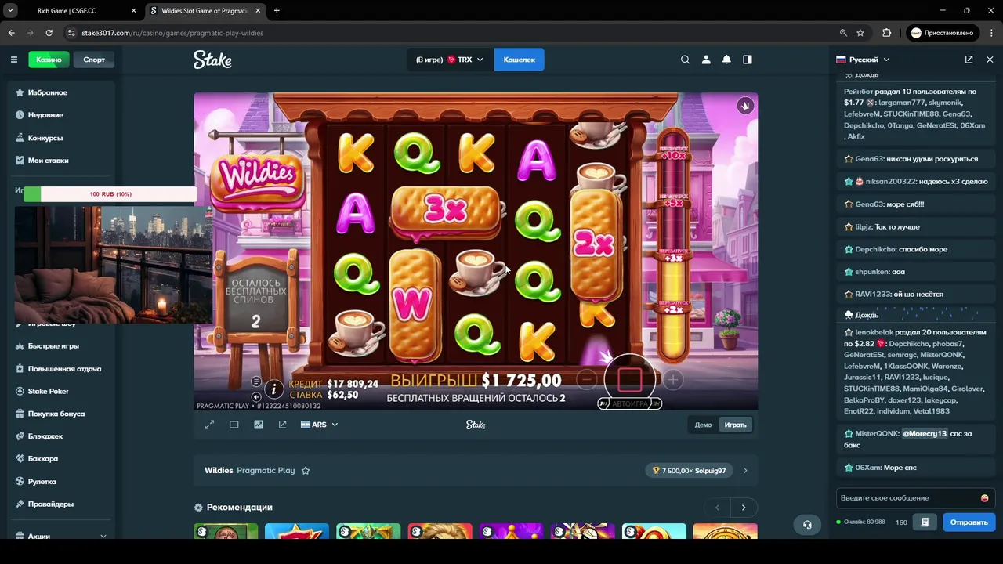This screenshot has width=1003, height=564.
Task: Toggle the chat sidebar panel icon
Action: [x=748, y=60]
